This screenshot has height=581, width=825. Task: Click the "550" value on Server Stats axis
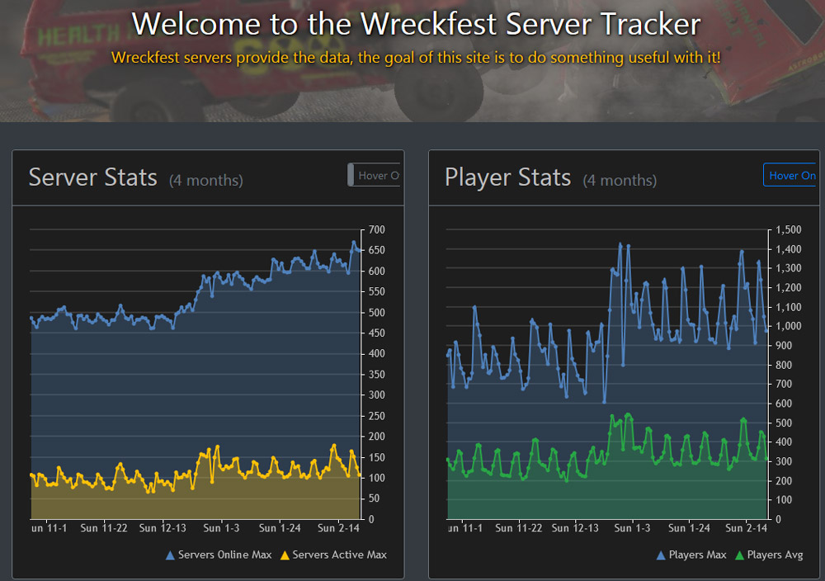[377, 291]
